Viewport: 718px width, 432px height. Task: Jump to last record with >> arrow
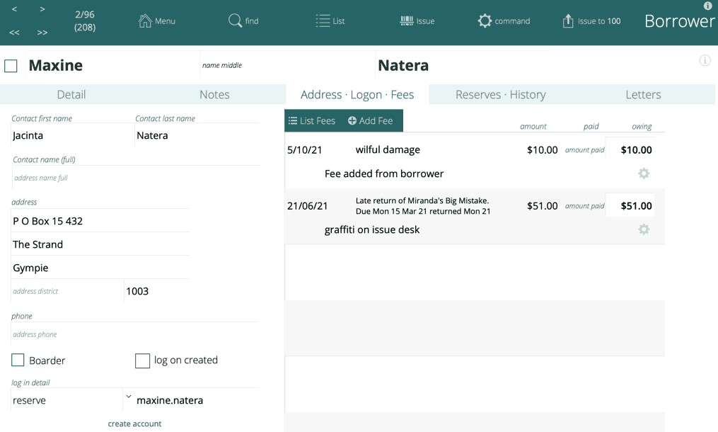(x=42, y=33)
